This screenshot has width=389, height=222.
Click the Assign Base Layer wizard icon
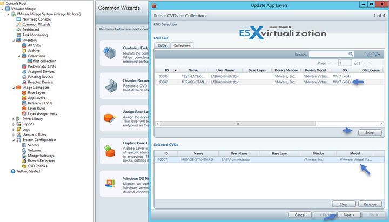109,118
